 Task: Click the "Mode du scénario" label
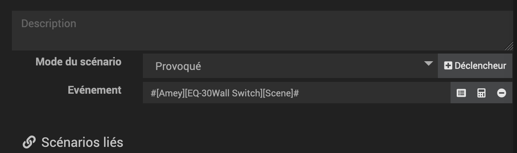point(78,62)
